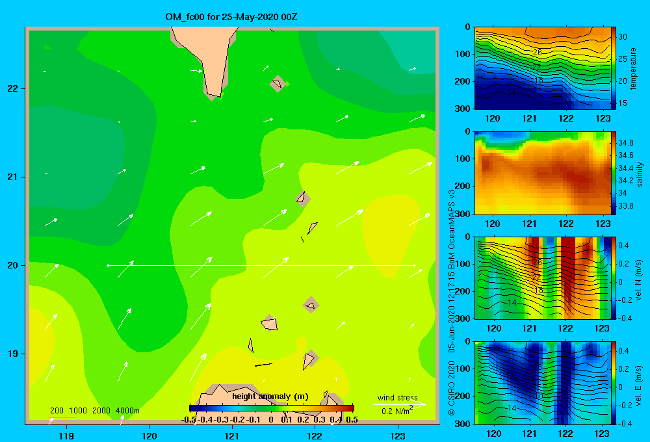650x442 pixels.
Task: Click longitude 120 under the vel. E plot
Action: [x=493, y=434]
